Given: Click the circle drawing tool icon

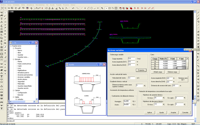Looking at the screenshot, I should [x=91, y=8].
